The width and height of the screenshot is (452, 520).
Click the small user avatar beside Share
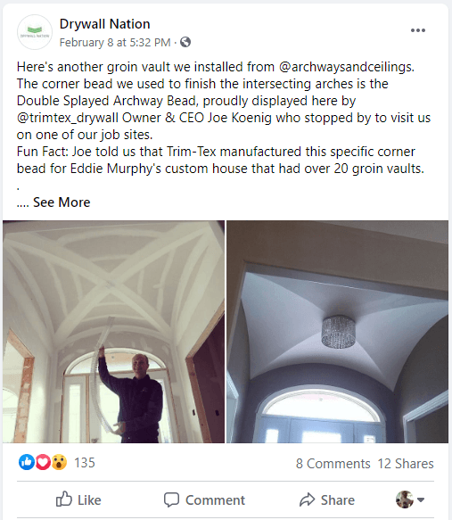[405, 499]
